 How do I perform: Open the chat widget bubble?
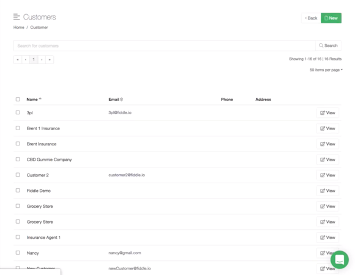[339, 260]
